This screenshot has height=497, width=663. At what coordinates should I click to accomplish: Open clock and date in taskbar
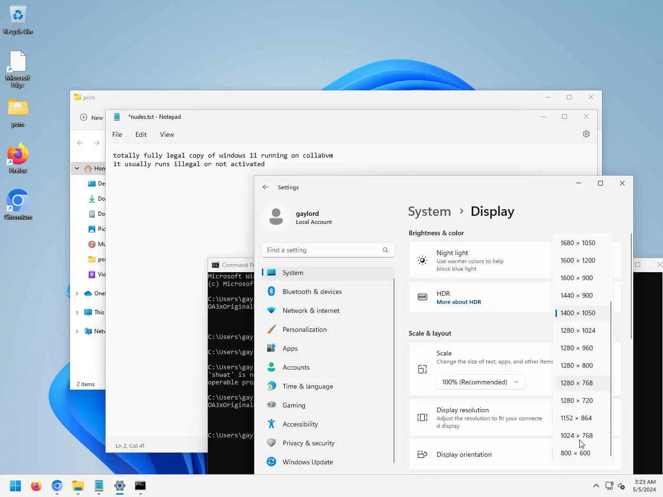[644, 486]
